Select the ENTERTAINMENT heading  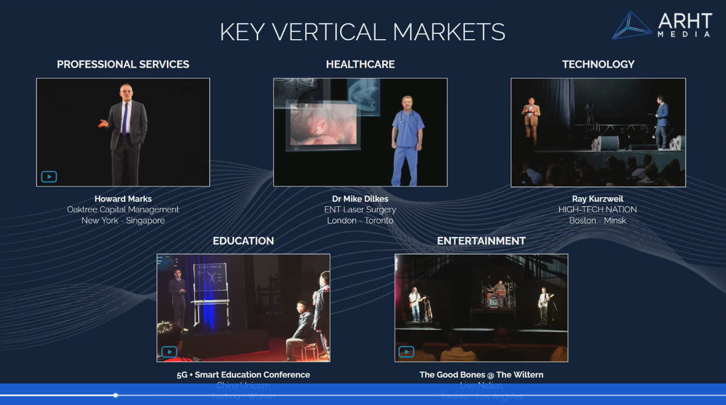tap(481, 241)
